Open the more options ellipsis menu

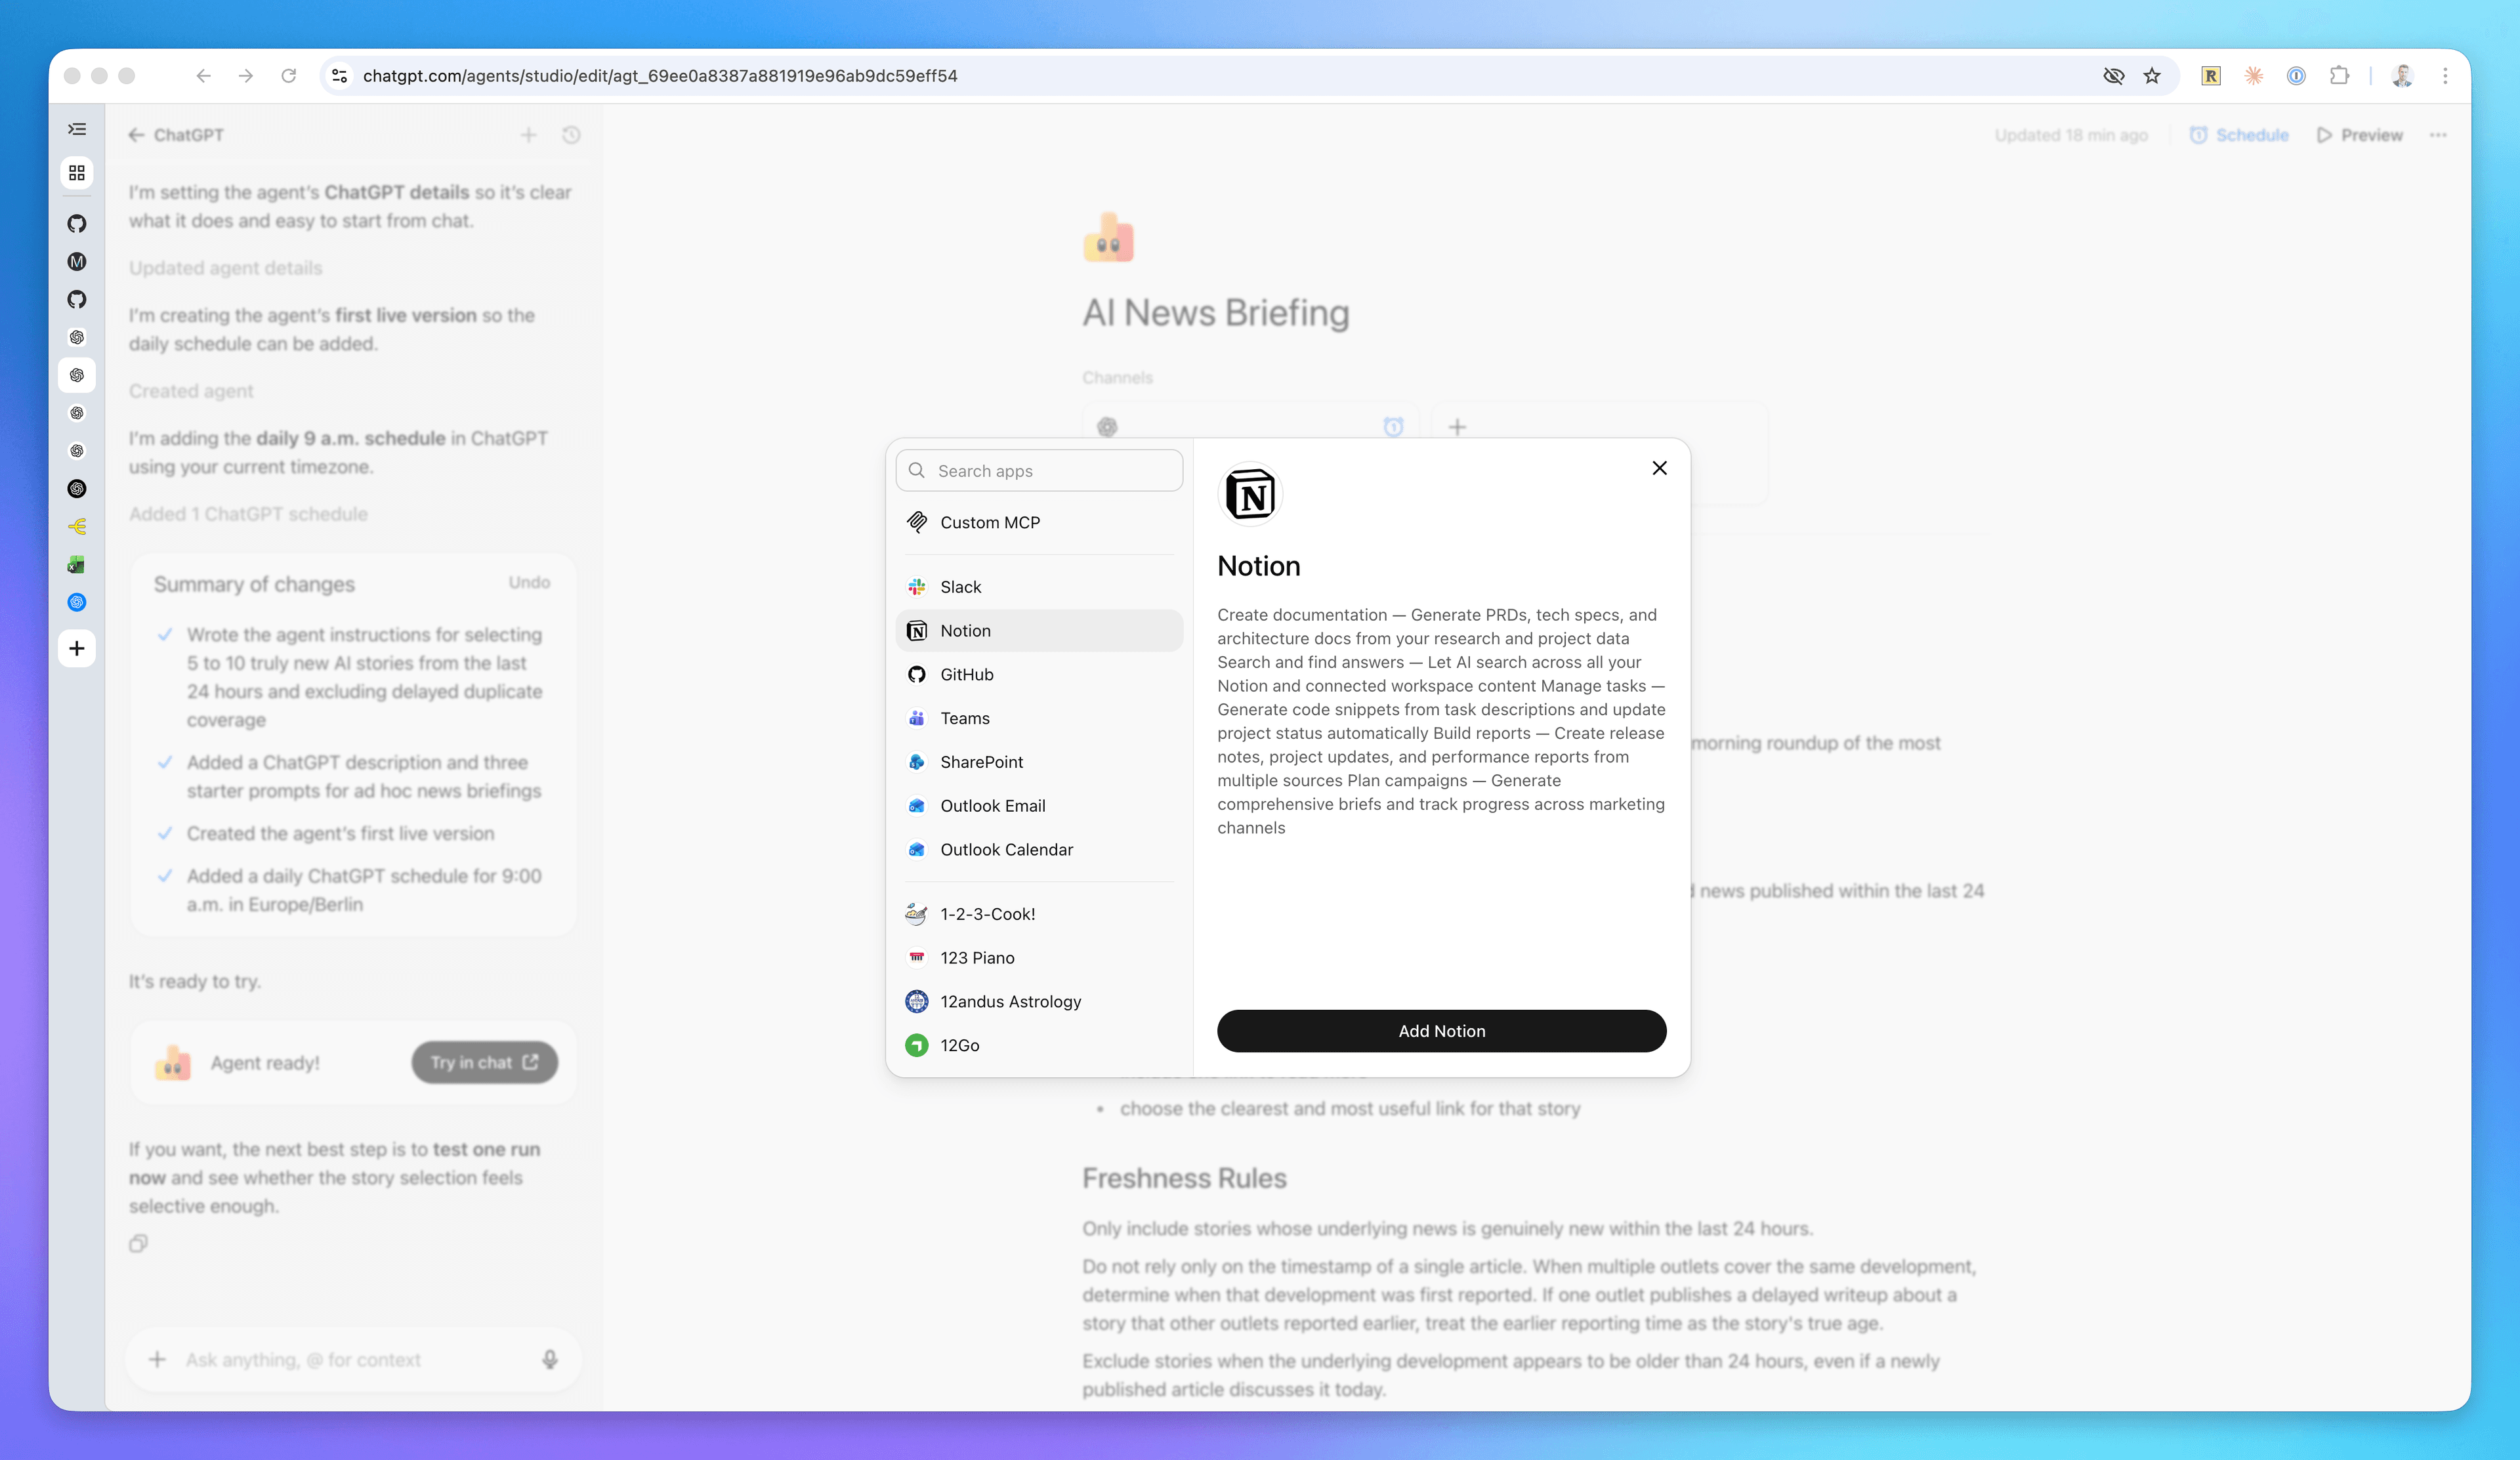[x=2438, y=135]
